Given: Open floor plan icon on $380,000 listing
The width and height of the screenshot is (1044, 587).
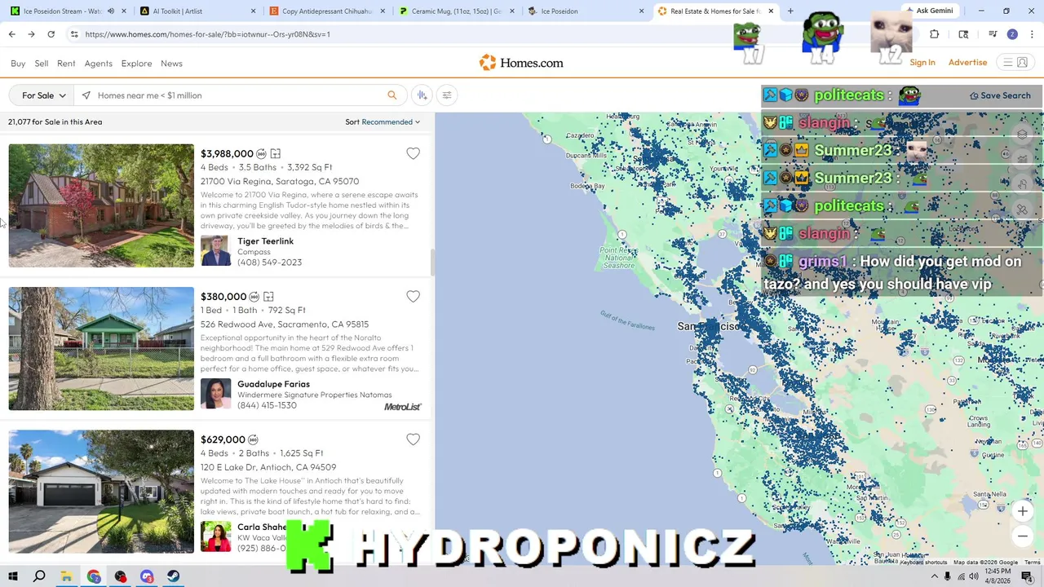Looking at the screenshot, I should coord(268,297).
